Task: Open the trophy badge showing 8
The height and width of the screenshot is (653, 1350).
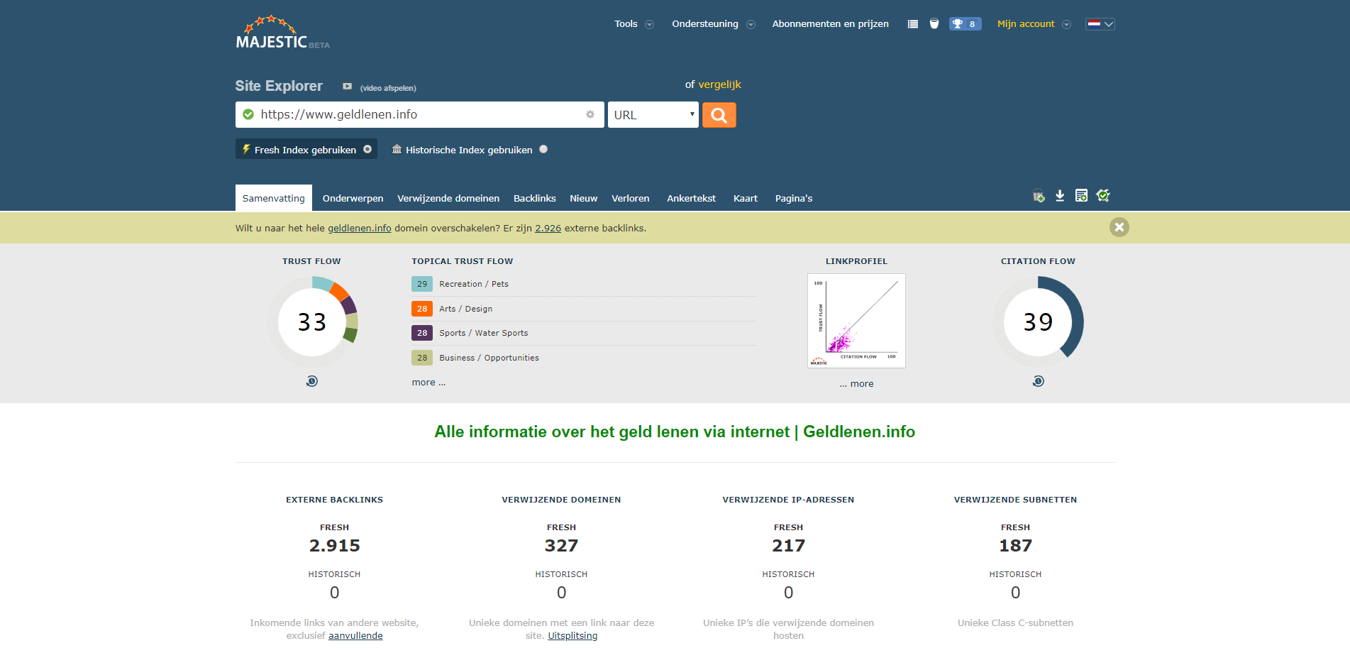Action: pyautogui.click(x=965, y=24)
